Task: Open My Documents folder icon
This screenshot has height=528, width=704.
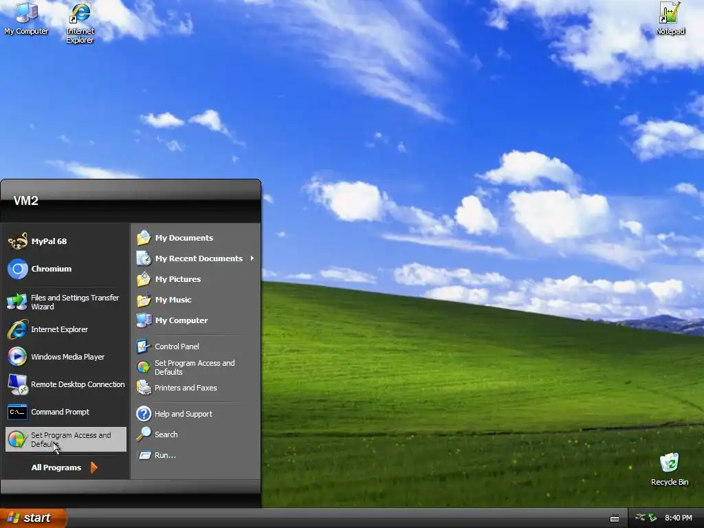Action: (144, 238)
